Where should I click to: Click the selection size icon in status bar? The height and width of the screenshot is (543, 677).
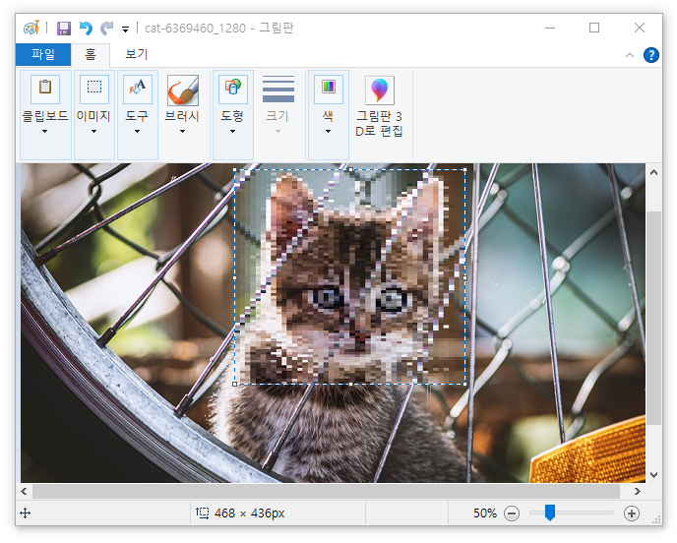pyautogui.click(x=202, y=513)
